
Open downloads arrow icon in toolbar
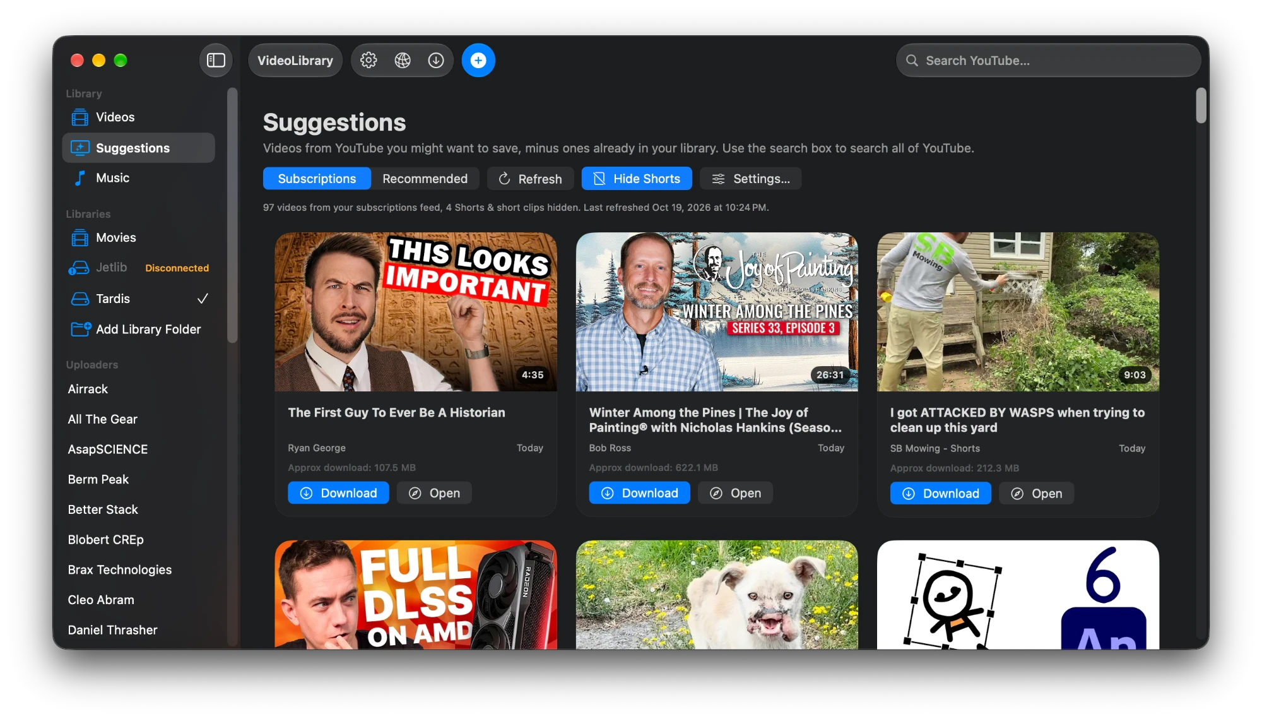[436, 60]
